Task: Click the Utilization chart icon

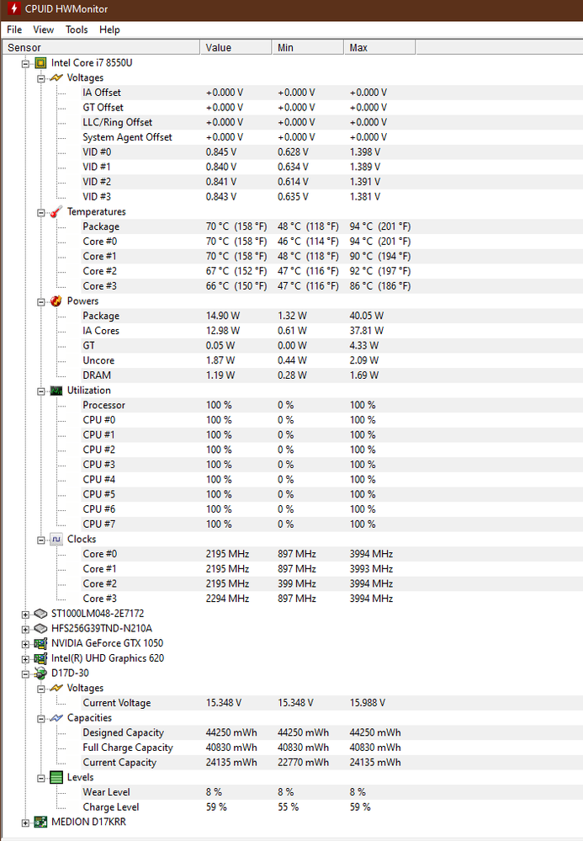Action: 56,391
